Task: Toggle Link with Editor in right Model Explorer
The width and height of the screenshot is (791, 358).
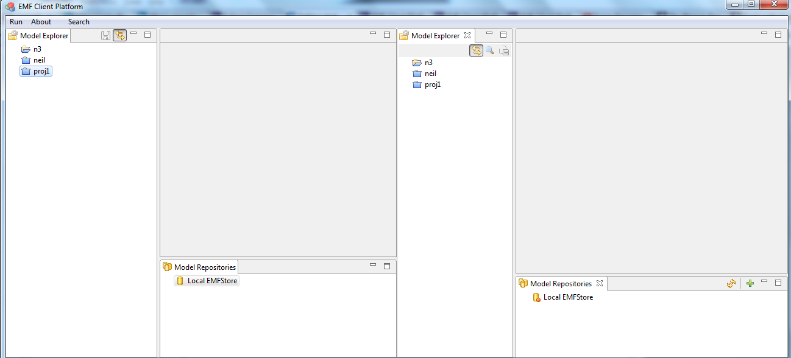Action: [476, 50]
